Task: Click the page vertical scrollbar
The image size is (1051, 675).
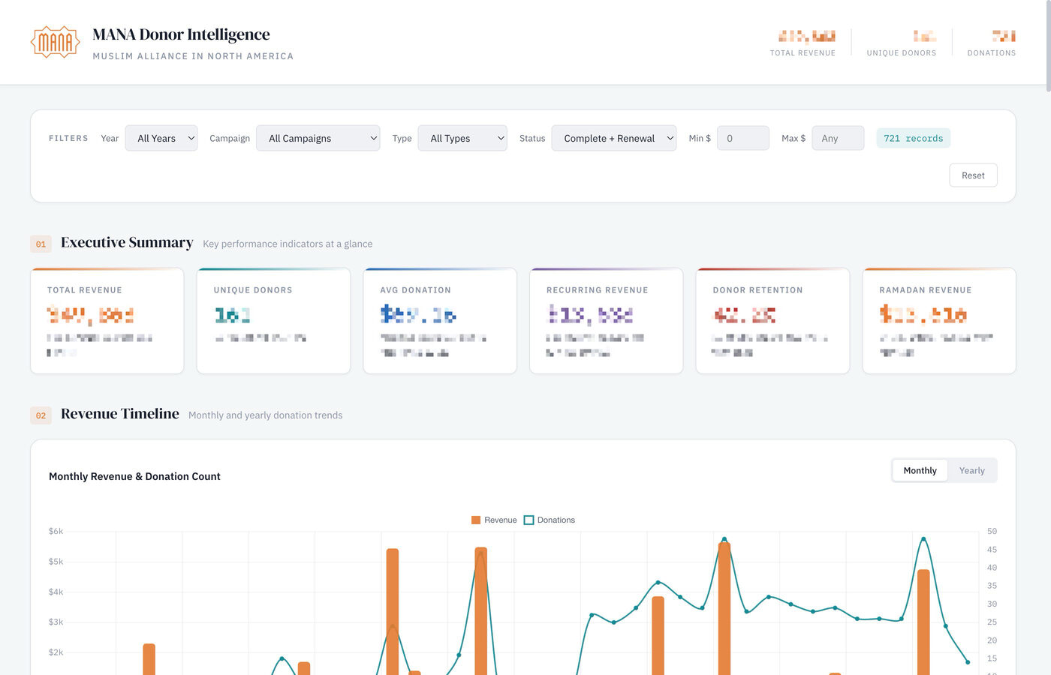Action: (x=1048, y=45)
